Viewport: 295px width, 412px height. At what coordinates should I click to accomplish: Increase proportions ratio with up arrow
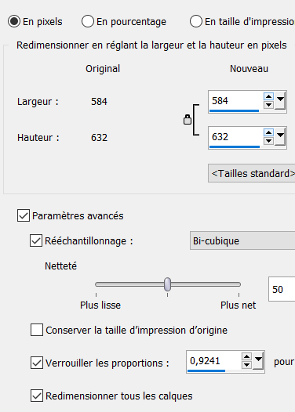pyautogui.click(x=246, y=357)
